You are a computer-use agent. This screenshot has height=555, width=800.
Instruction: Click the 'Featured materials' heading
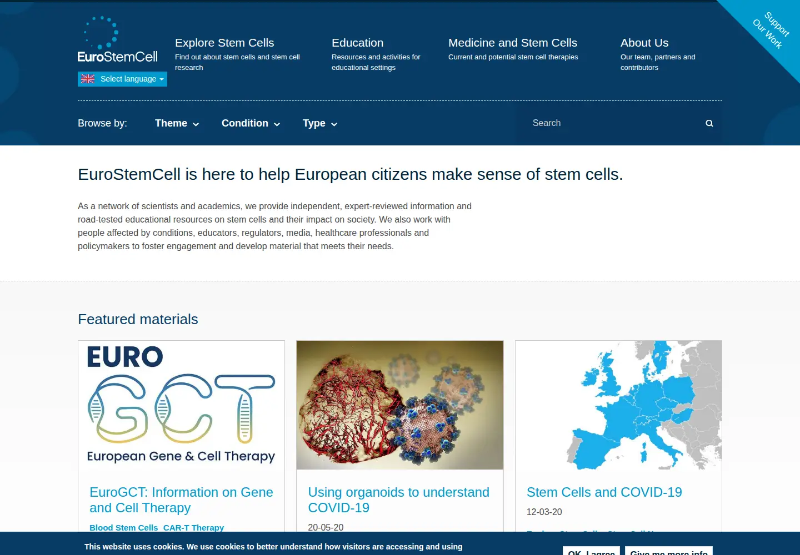click(x=138, y=319)
